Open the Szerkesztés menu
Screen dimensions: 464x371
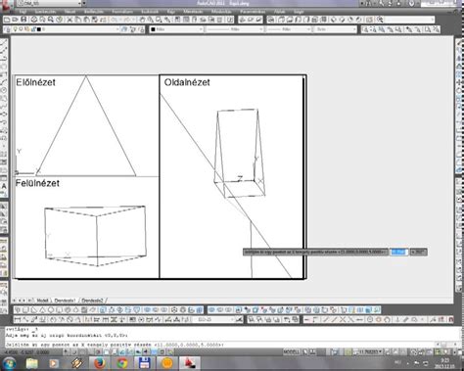point(45,12)
